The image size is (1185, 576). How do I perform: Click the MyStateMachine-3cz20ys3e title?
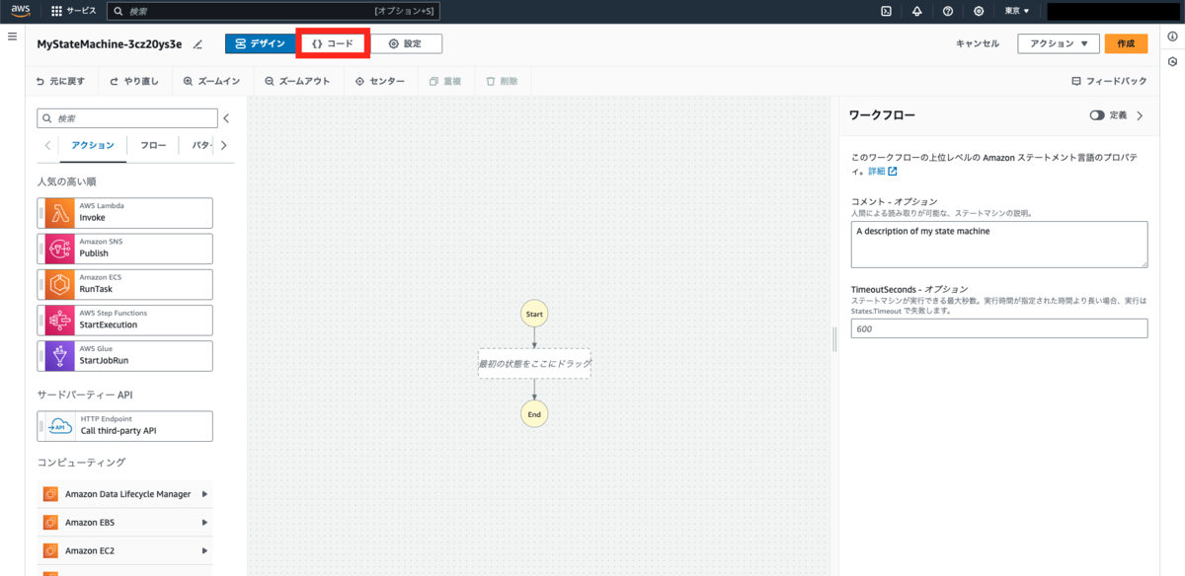click(110, 44)
